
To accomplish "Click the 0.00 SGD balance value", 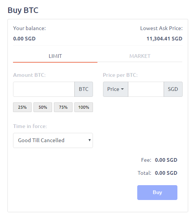I will [x=25, y=39].
